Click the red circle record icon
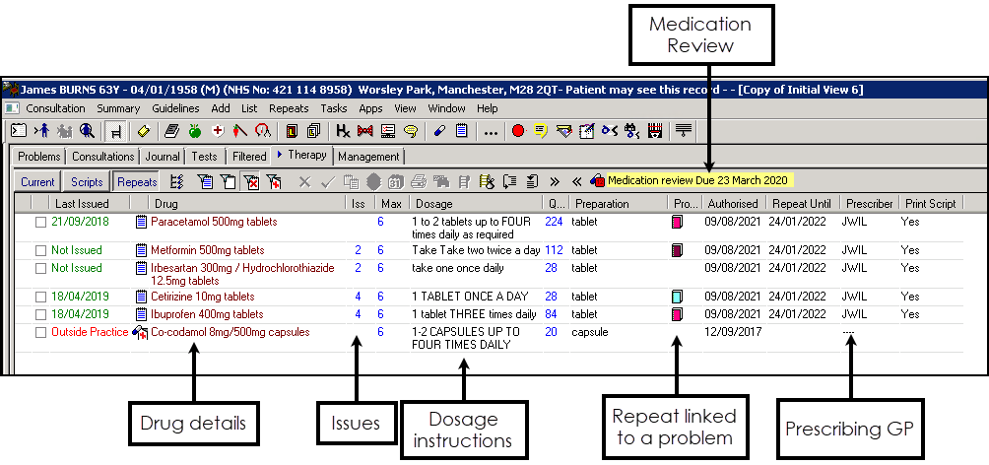The image size is (989, 465). tap(518, 130)
